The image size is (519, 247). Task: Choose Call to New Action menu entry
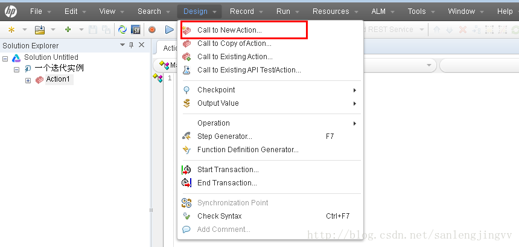[229, 30]
